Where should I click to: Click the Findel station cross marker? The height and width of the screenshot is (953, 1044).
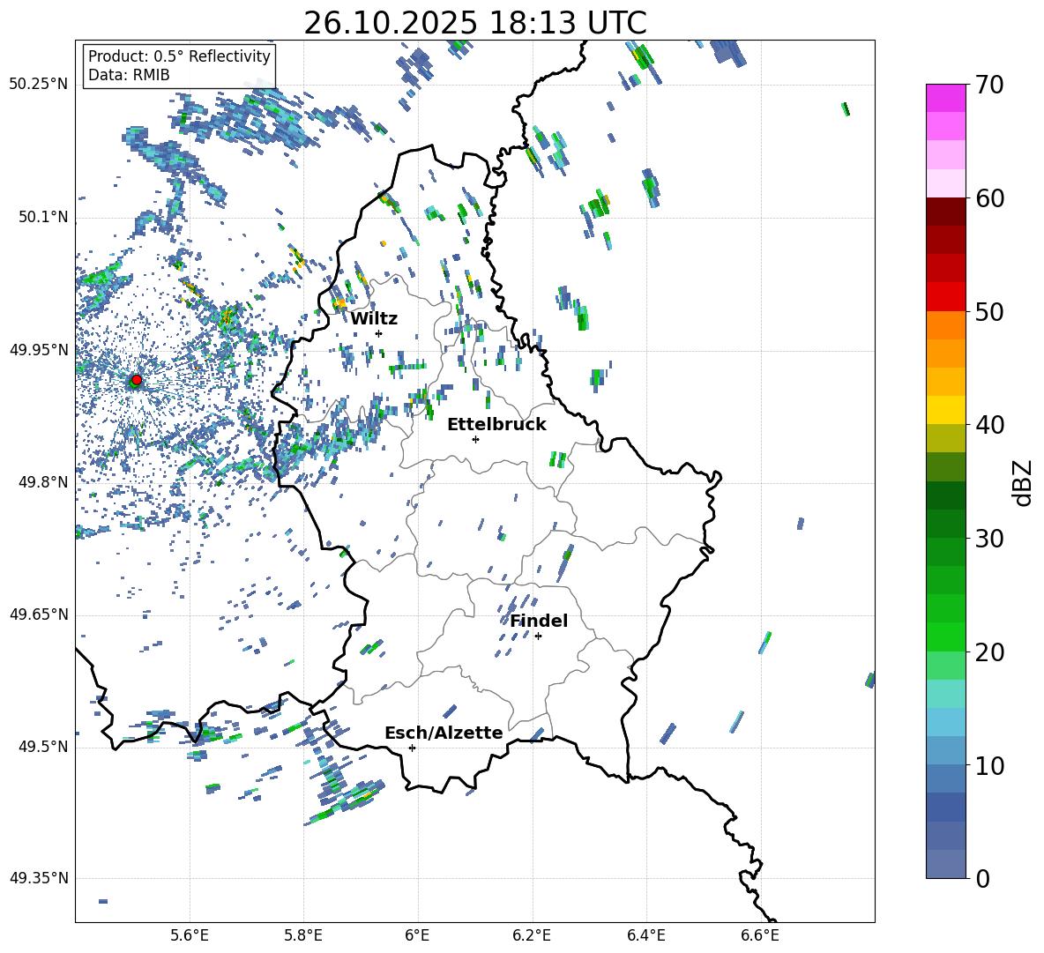538,636
